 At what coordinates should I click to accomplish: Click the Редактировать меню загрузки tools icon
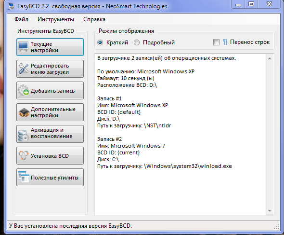pos(24,69)
